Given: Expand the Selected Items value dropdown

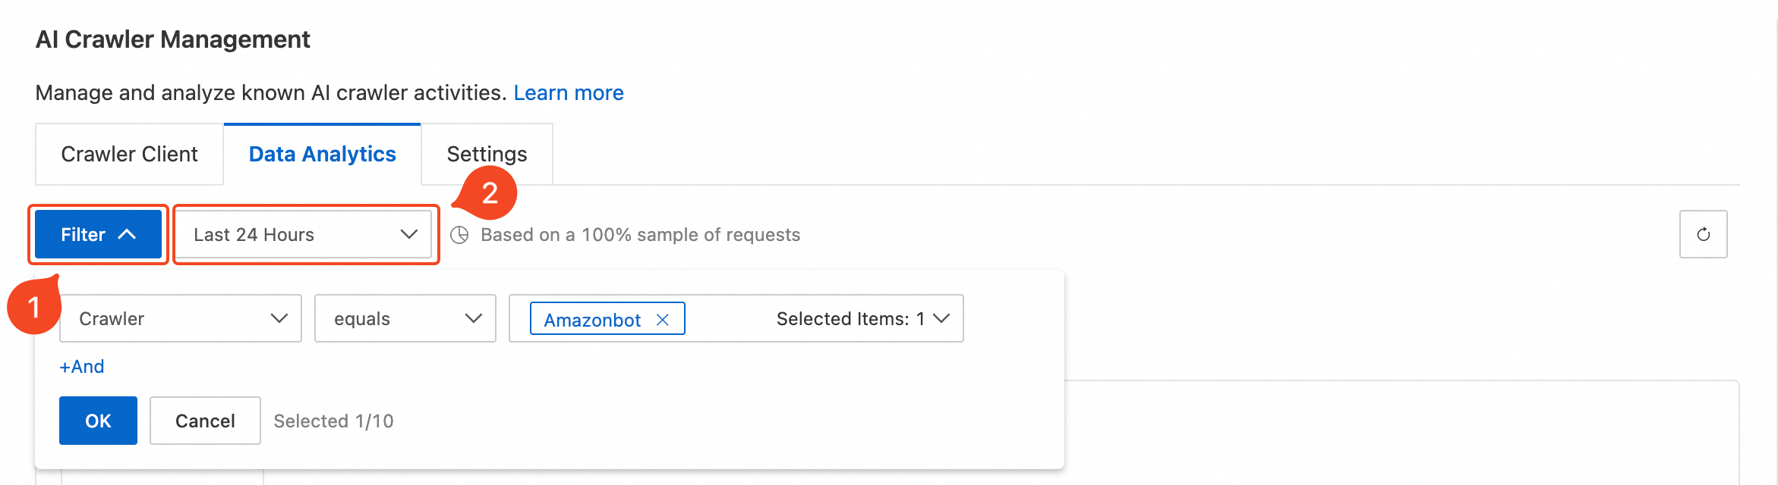Looking at the screenshot, I should tap(941, 318).
